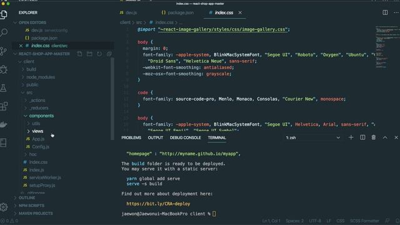
Task: Expand the node_modules folder
Action: [x=41, y=77]
